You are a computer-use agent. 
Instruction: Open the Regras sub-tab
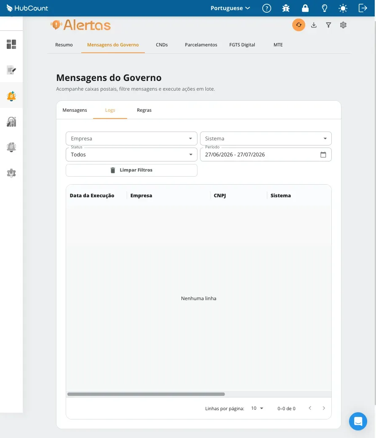(x=144, y=110)
